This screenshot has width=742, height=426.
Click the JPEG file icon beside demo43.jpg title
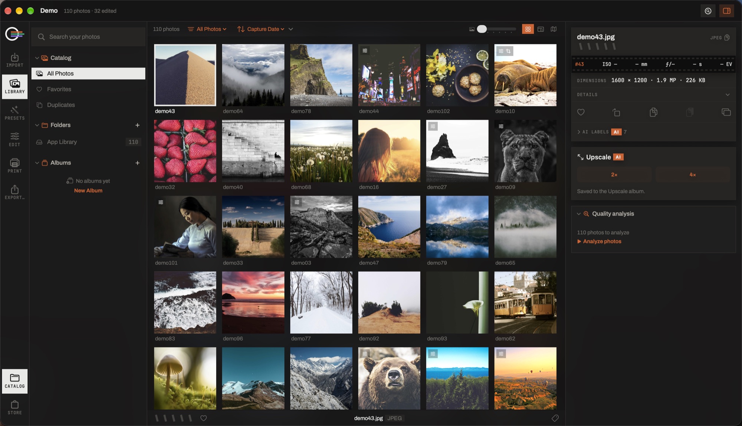pyautogui.click(x=727, y=37)
